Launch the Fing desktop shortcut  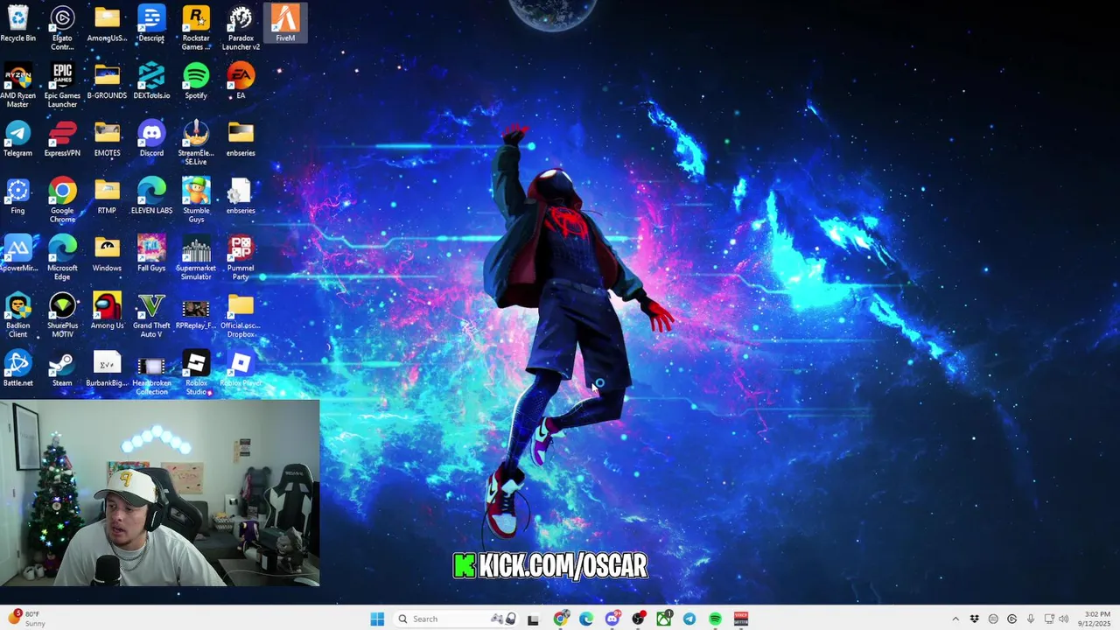tap(18, 196)
